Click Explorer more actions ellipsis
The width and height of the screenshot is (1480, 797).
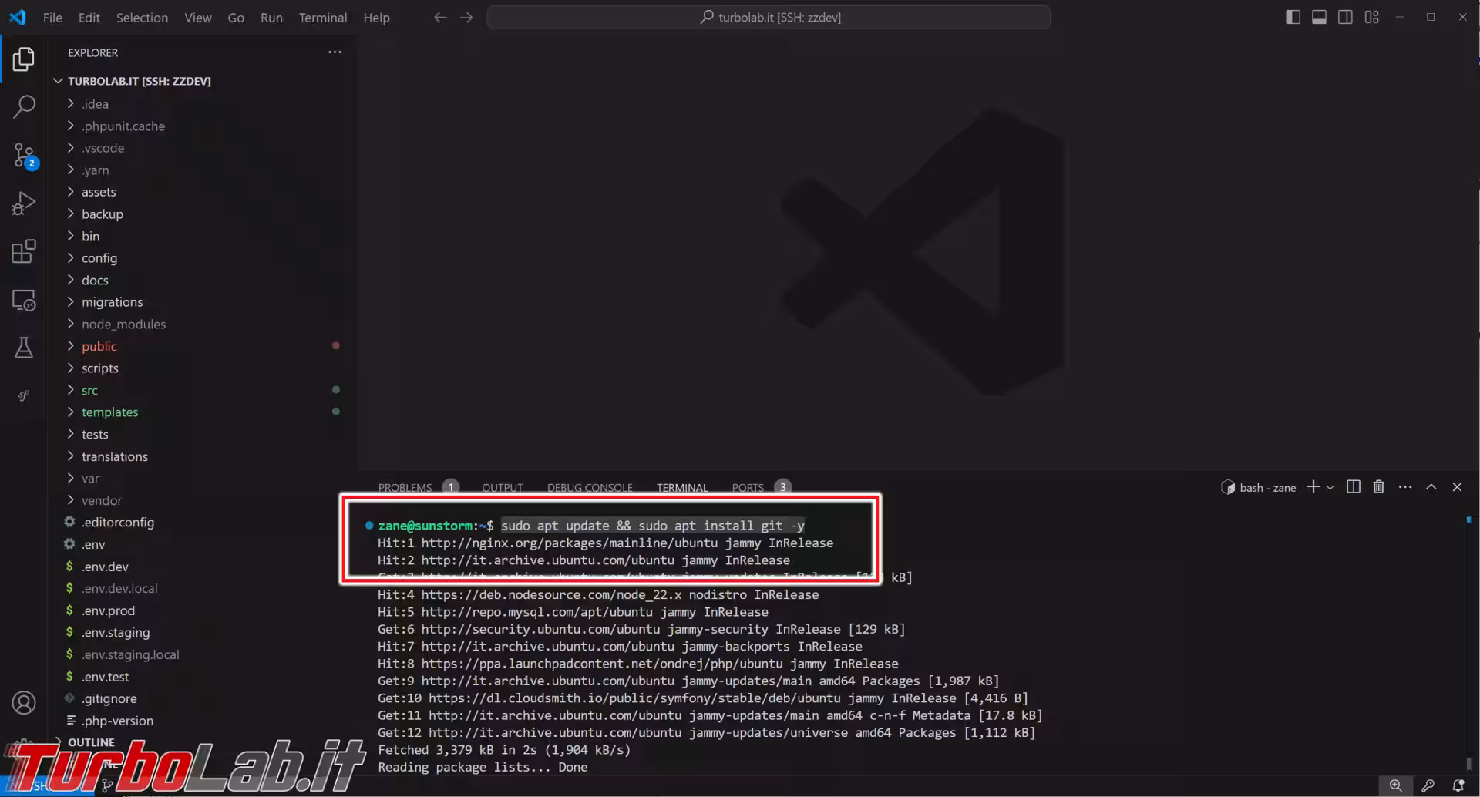335,52
